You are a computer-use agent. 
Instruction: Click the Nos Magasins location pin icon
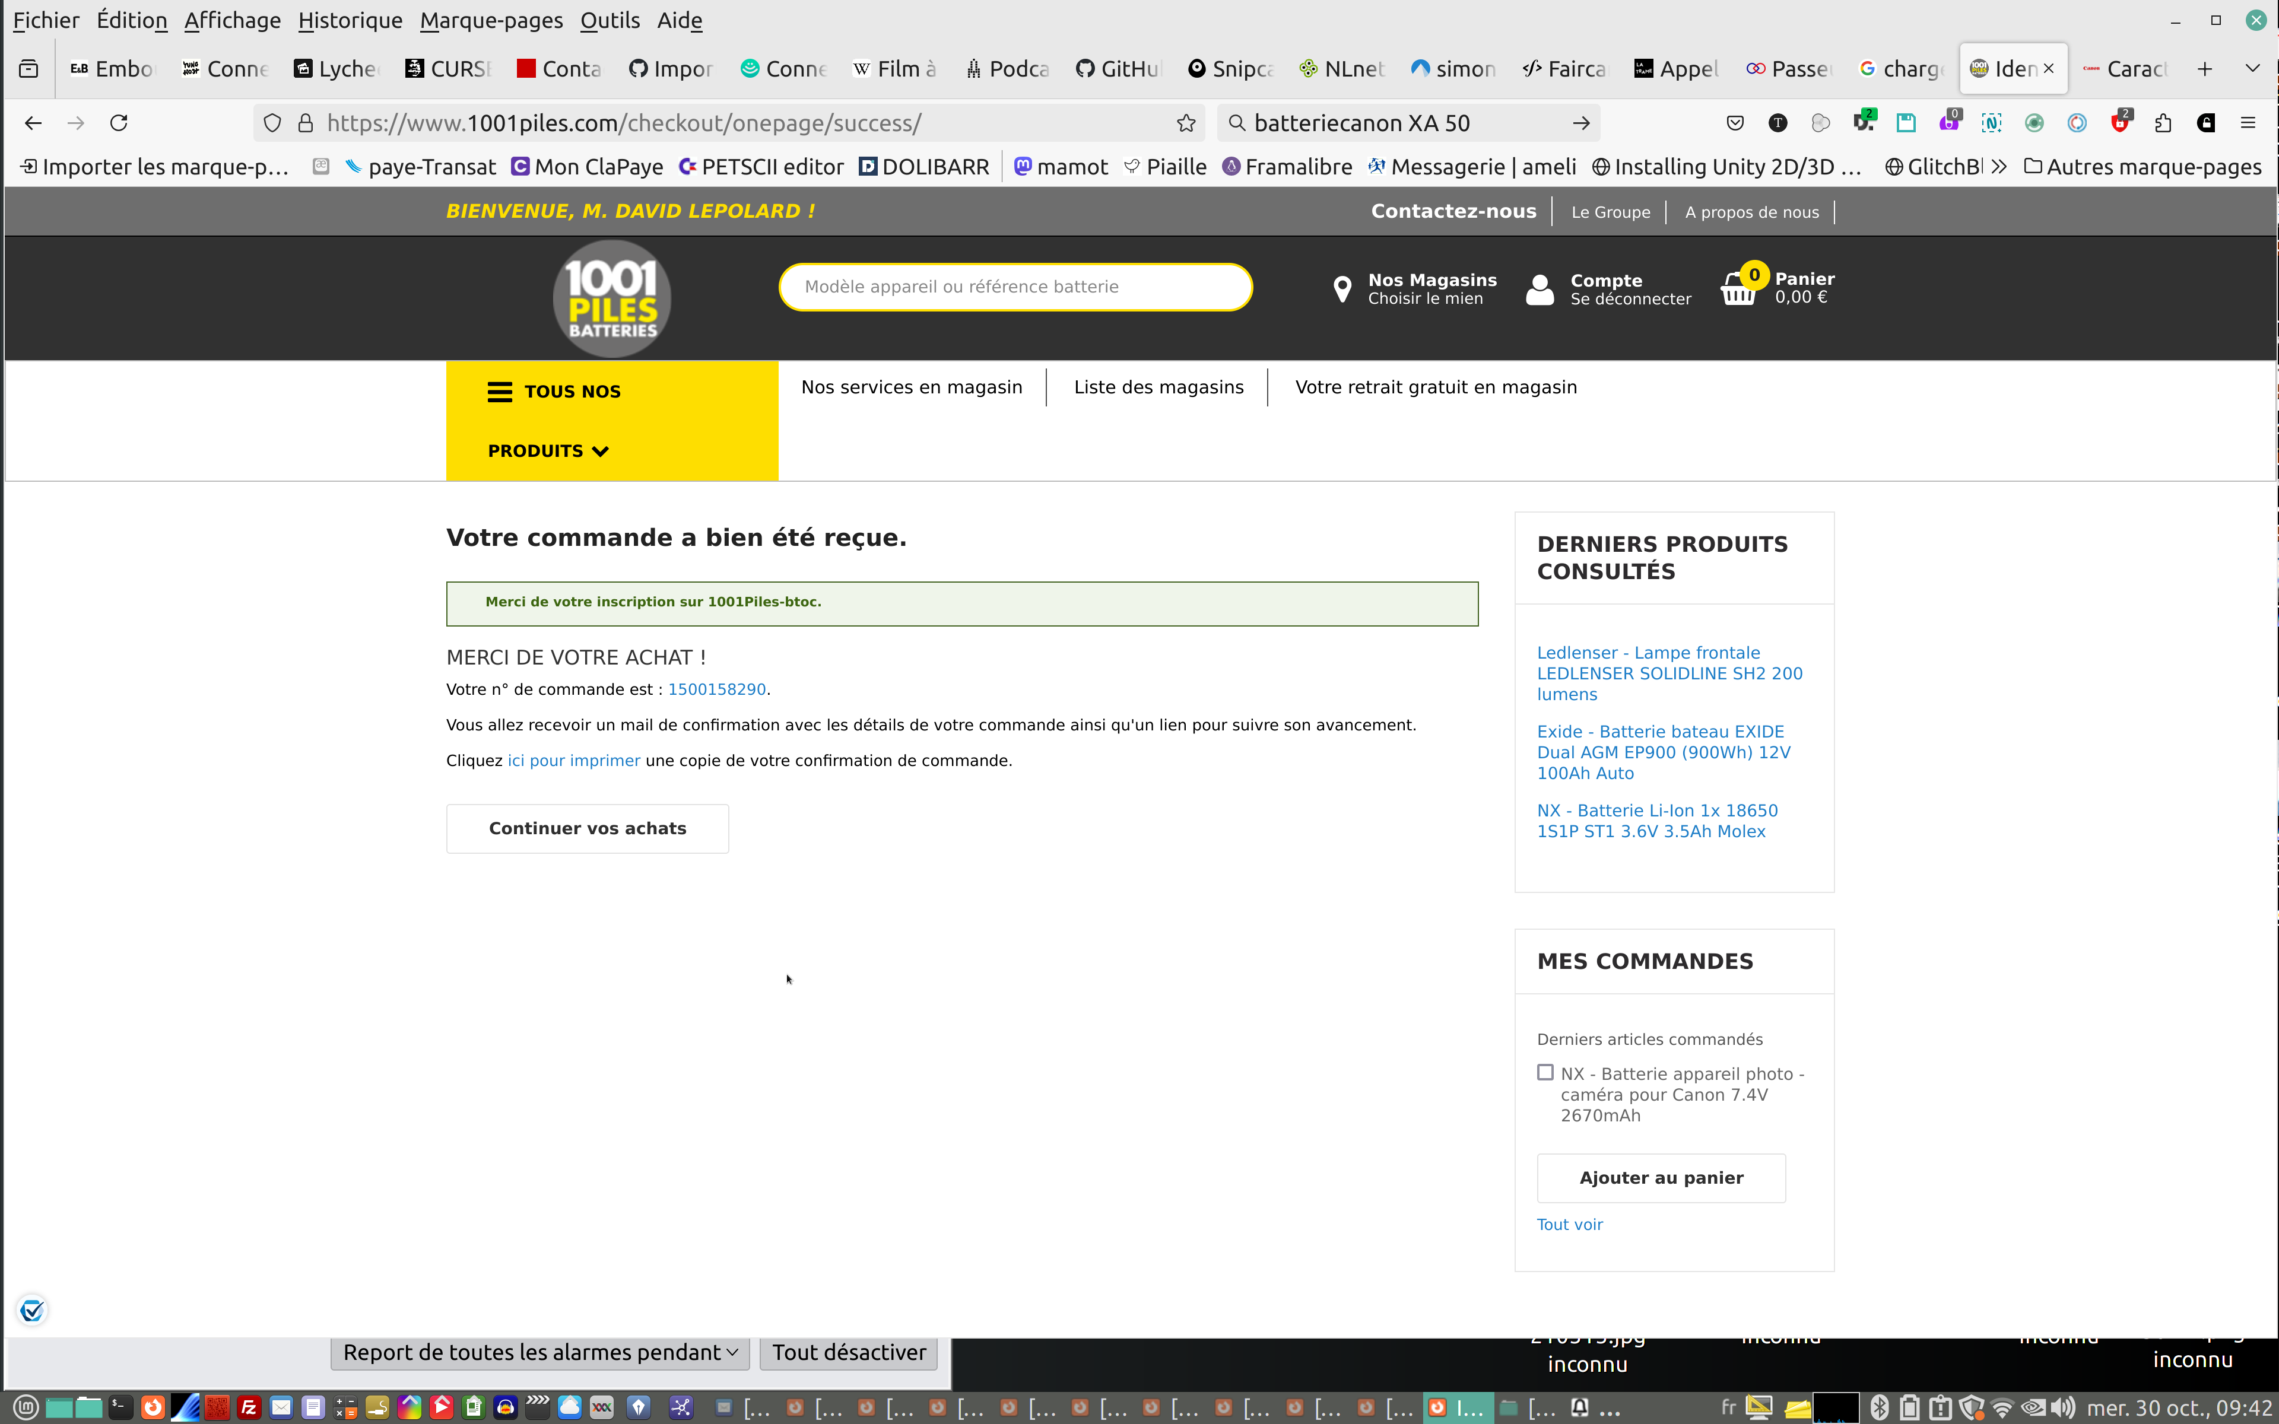[x=1342, y=289]
